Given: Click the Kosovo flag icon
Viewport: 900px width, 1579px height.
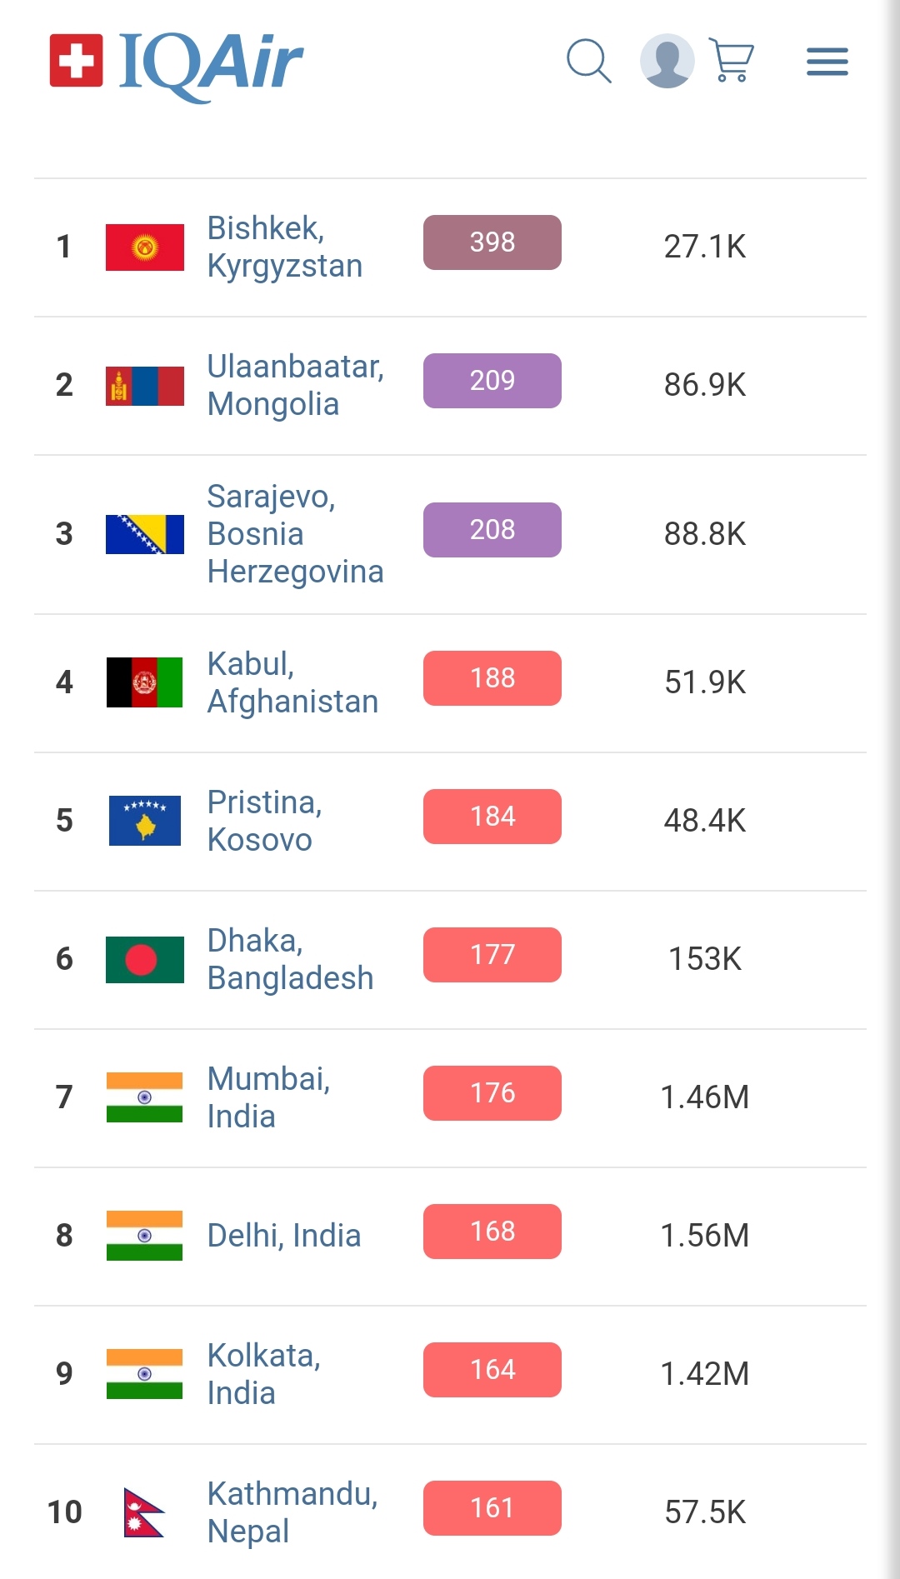Looking at the screenshot, I should (x=145, y=821).
